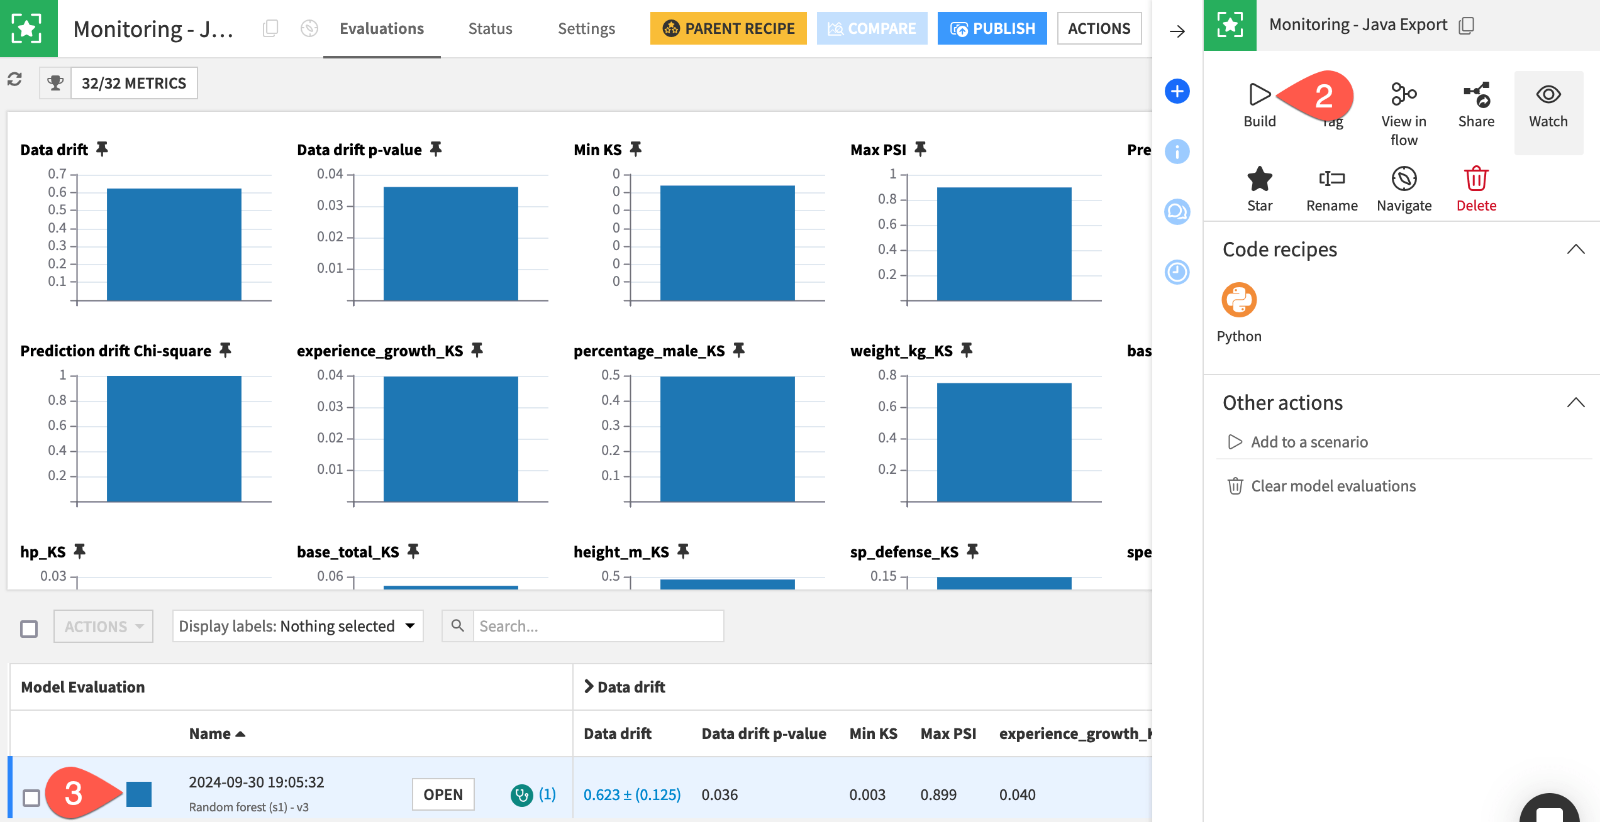Viewport: 1600px width, 822px height.
Task: Unpin the Data drift metric
Action: (103, 148)
